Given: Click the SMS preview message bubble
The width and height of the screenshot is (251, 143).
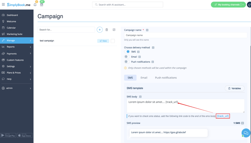Looking at the screenshot, I should click(168, 133).
